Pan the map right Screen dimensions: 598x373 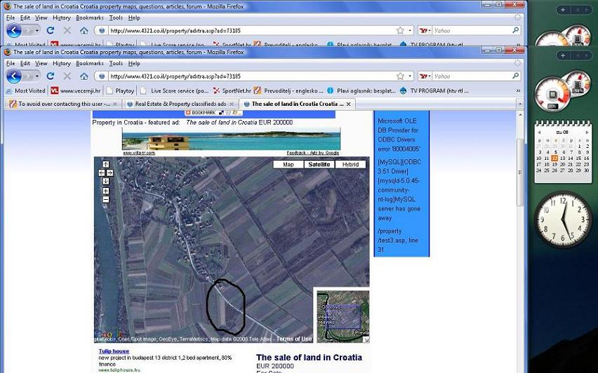tap(109, 172)
